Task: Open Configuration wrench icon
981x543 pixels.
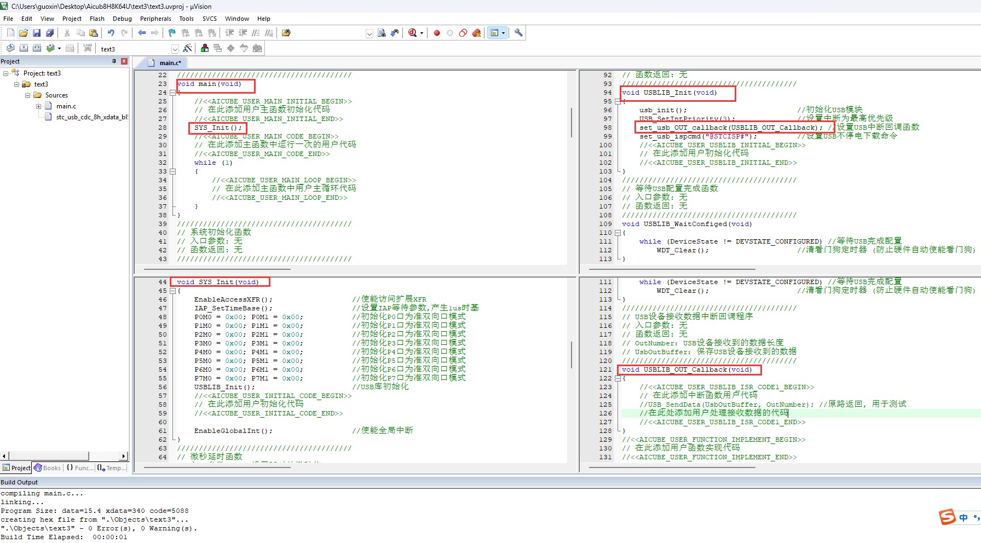Action: click(x=518, y=33)
